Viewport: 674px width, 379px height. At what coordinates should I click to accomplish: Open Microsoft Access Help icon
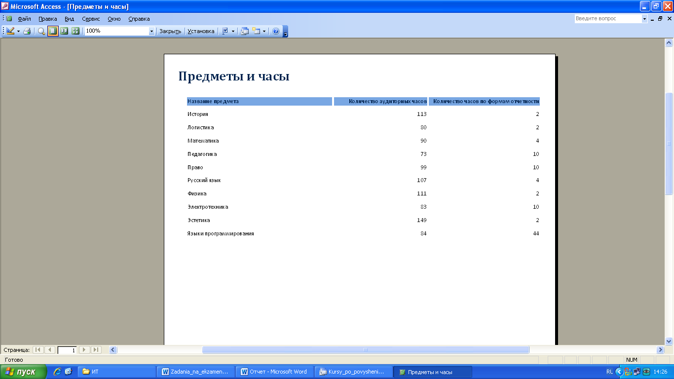coord(276,31)
